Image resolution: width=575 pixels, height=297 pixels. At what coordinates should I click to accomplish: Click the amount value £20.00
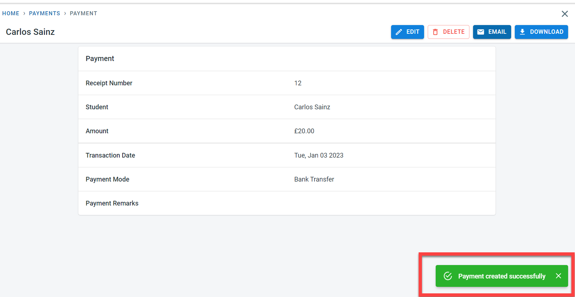click(x=304, y=131)
